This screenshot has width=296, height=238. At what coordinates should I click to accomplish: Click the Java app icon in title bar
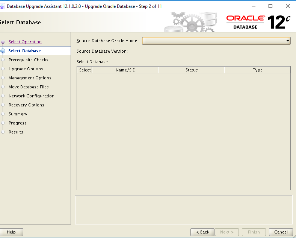pyautogui.click(x=2, y=6)
